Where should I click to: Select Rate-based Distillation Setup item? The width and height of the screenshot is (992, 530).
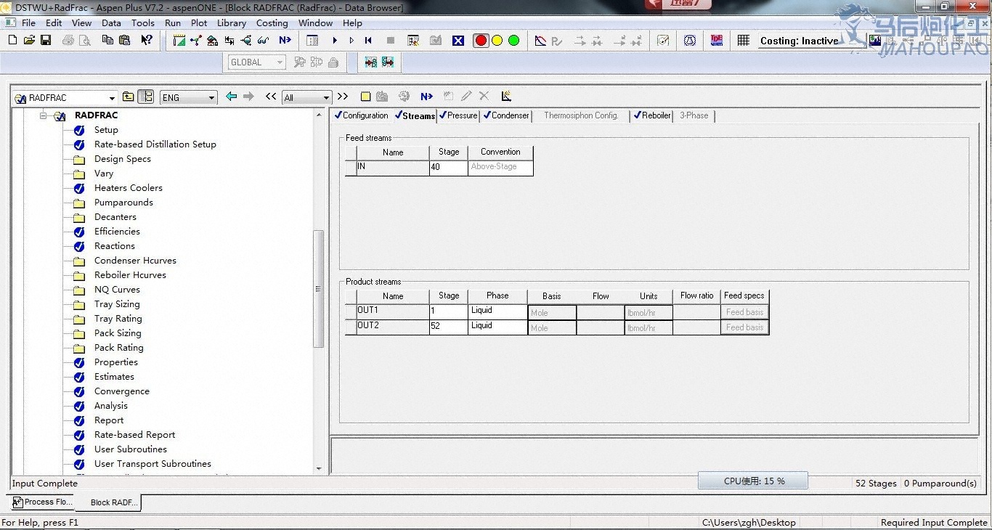(155, 144)
